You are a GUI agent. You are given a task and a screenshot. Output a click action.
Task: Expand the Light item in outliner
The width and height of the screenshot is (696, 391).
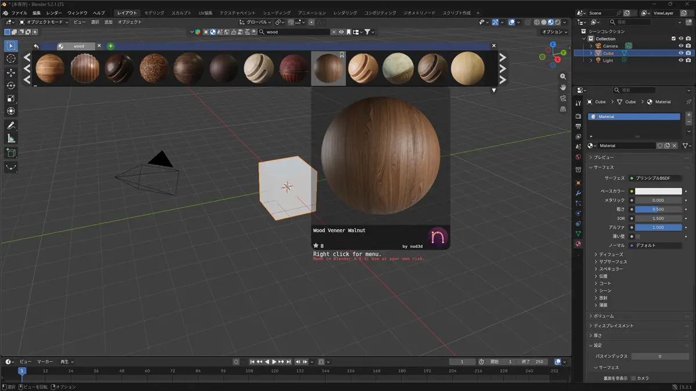click(591, 60)
